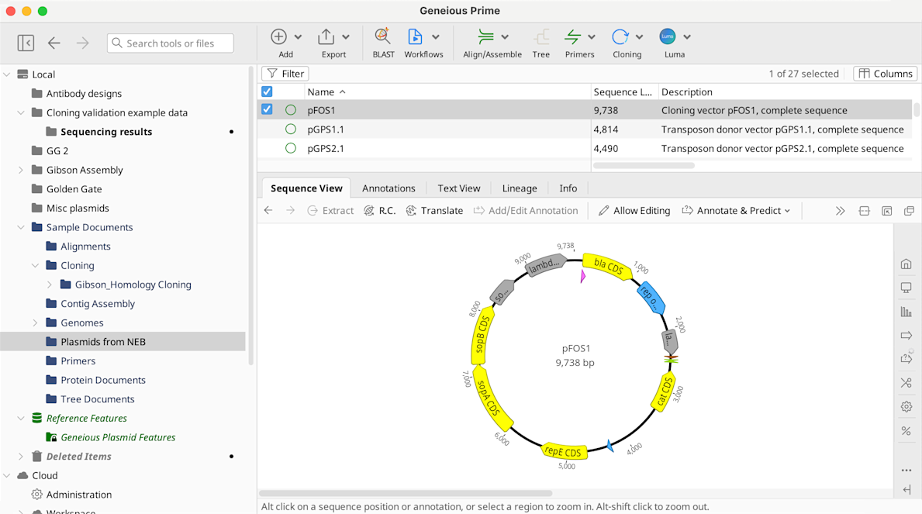Open the Annotate & Predict dropdown
This screenshot has width=922, height=514.
(x=736, y=211)
